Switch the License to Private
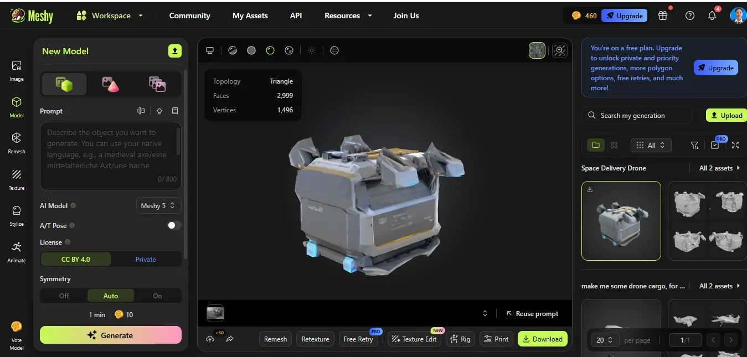Image resolution: width=747 pixels, height=357 pixels. coord(145,259)
